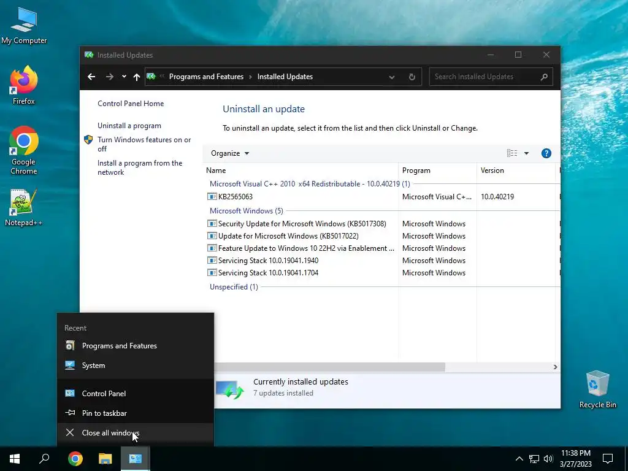Viewport: 628px width, 471px height.
Task: Select Feature Update to Windows 10 22H2
Action: pyautogui.click(x=301, y=248)
